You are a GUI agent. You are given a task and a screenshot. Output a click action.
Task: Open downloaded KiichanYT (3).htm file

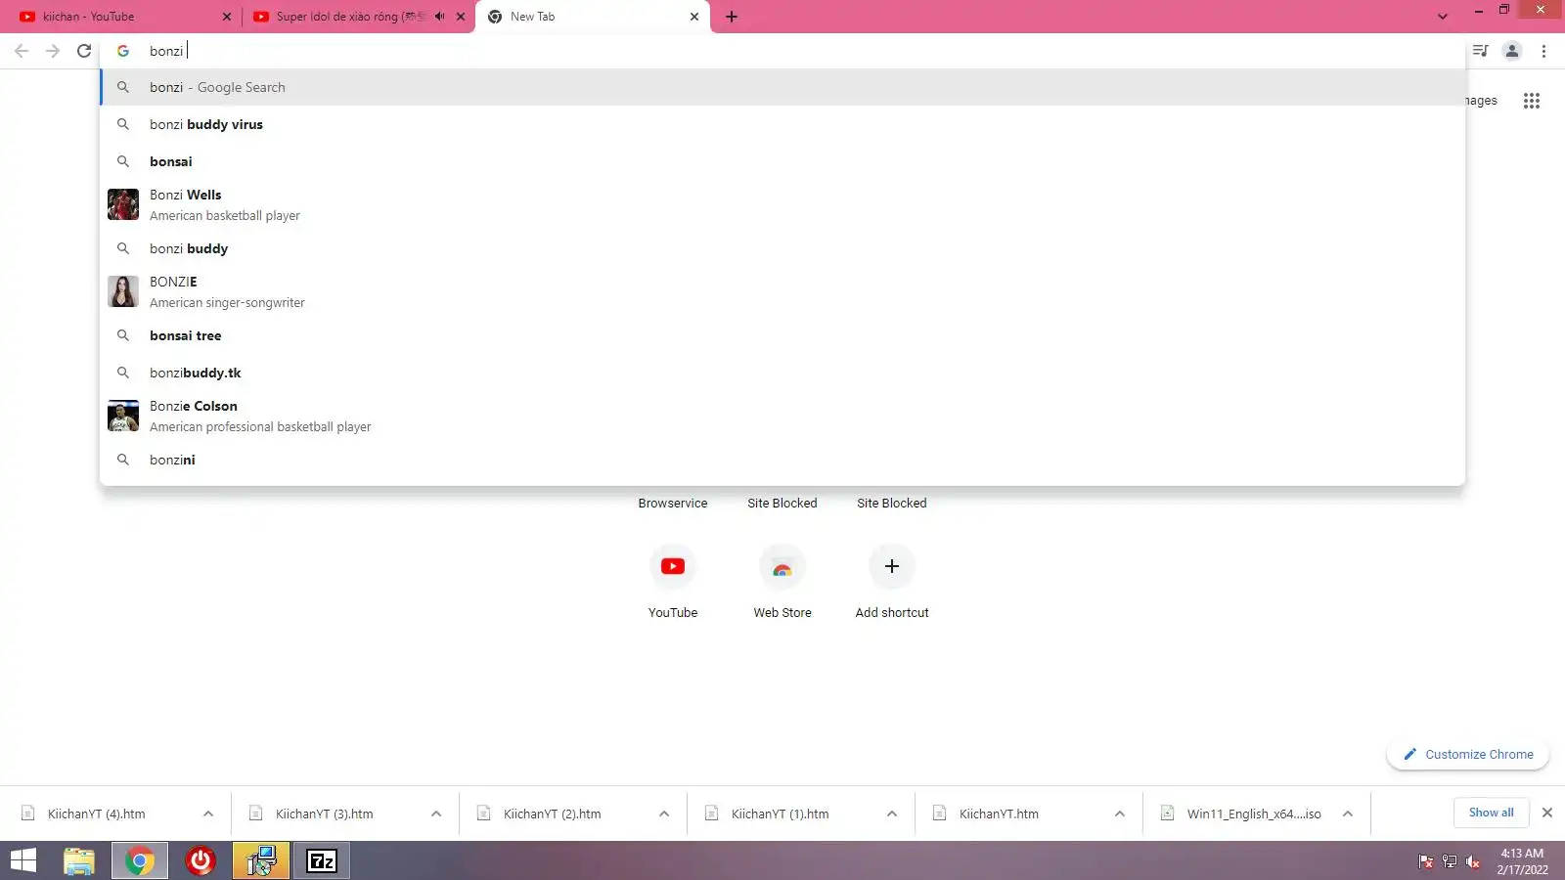[x=325, y=814]
